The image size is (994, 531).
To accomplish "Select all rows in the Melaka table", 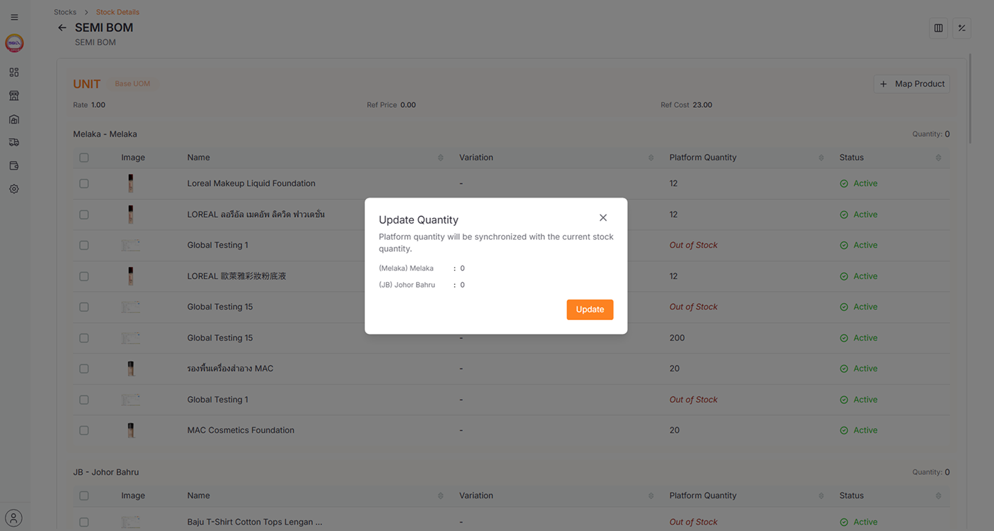I will [x=84, y=157].
